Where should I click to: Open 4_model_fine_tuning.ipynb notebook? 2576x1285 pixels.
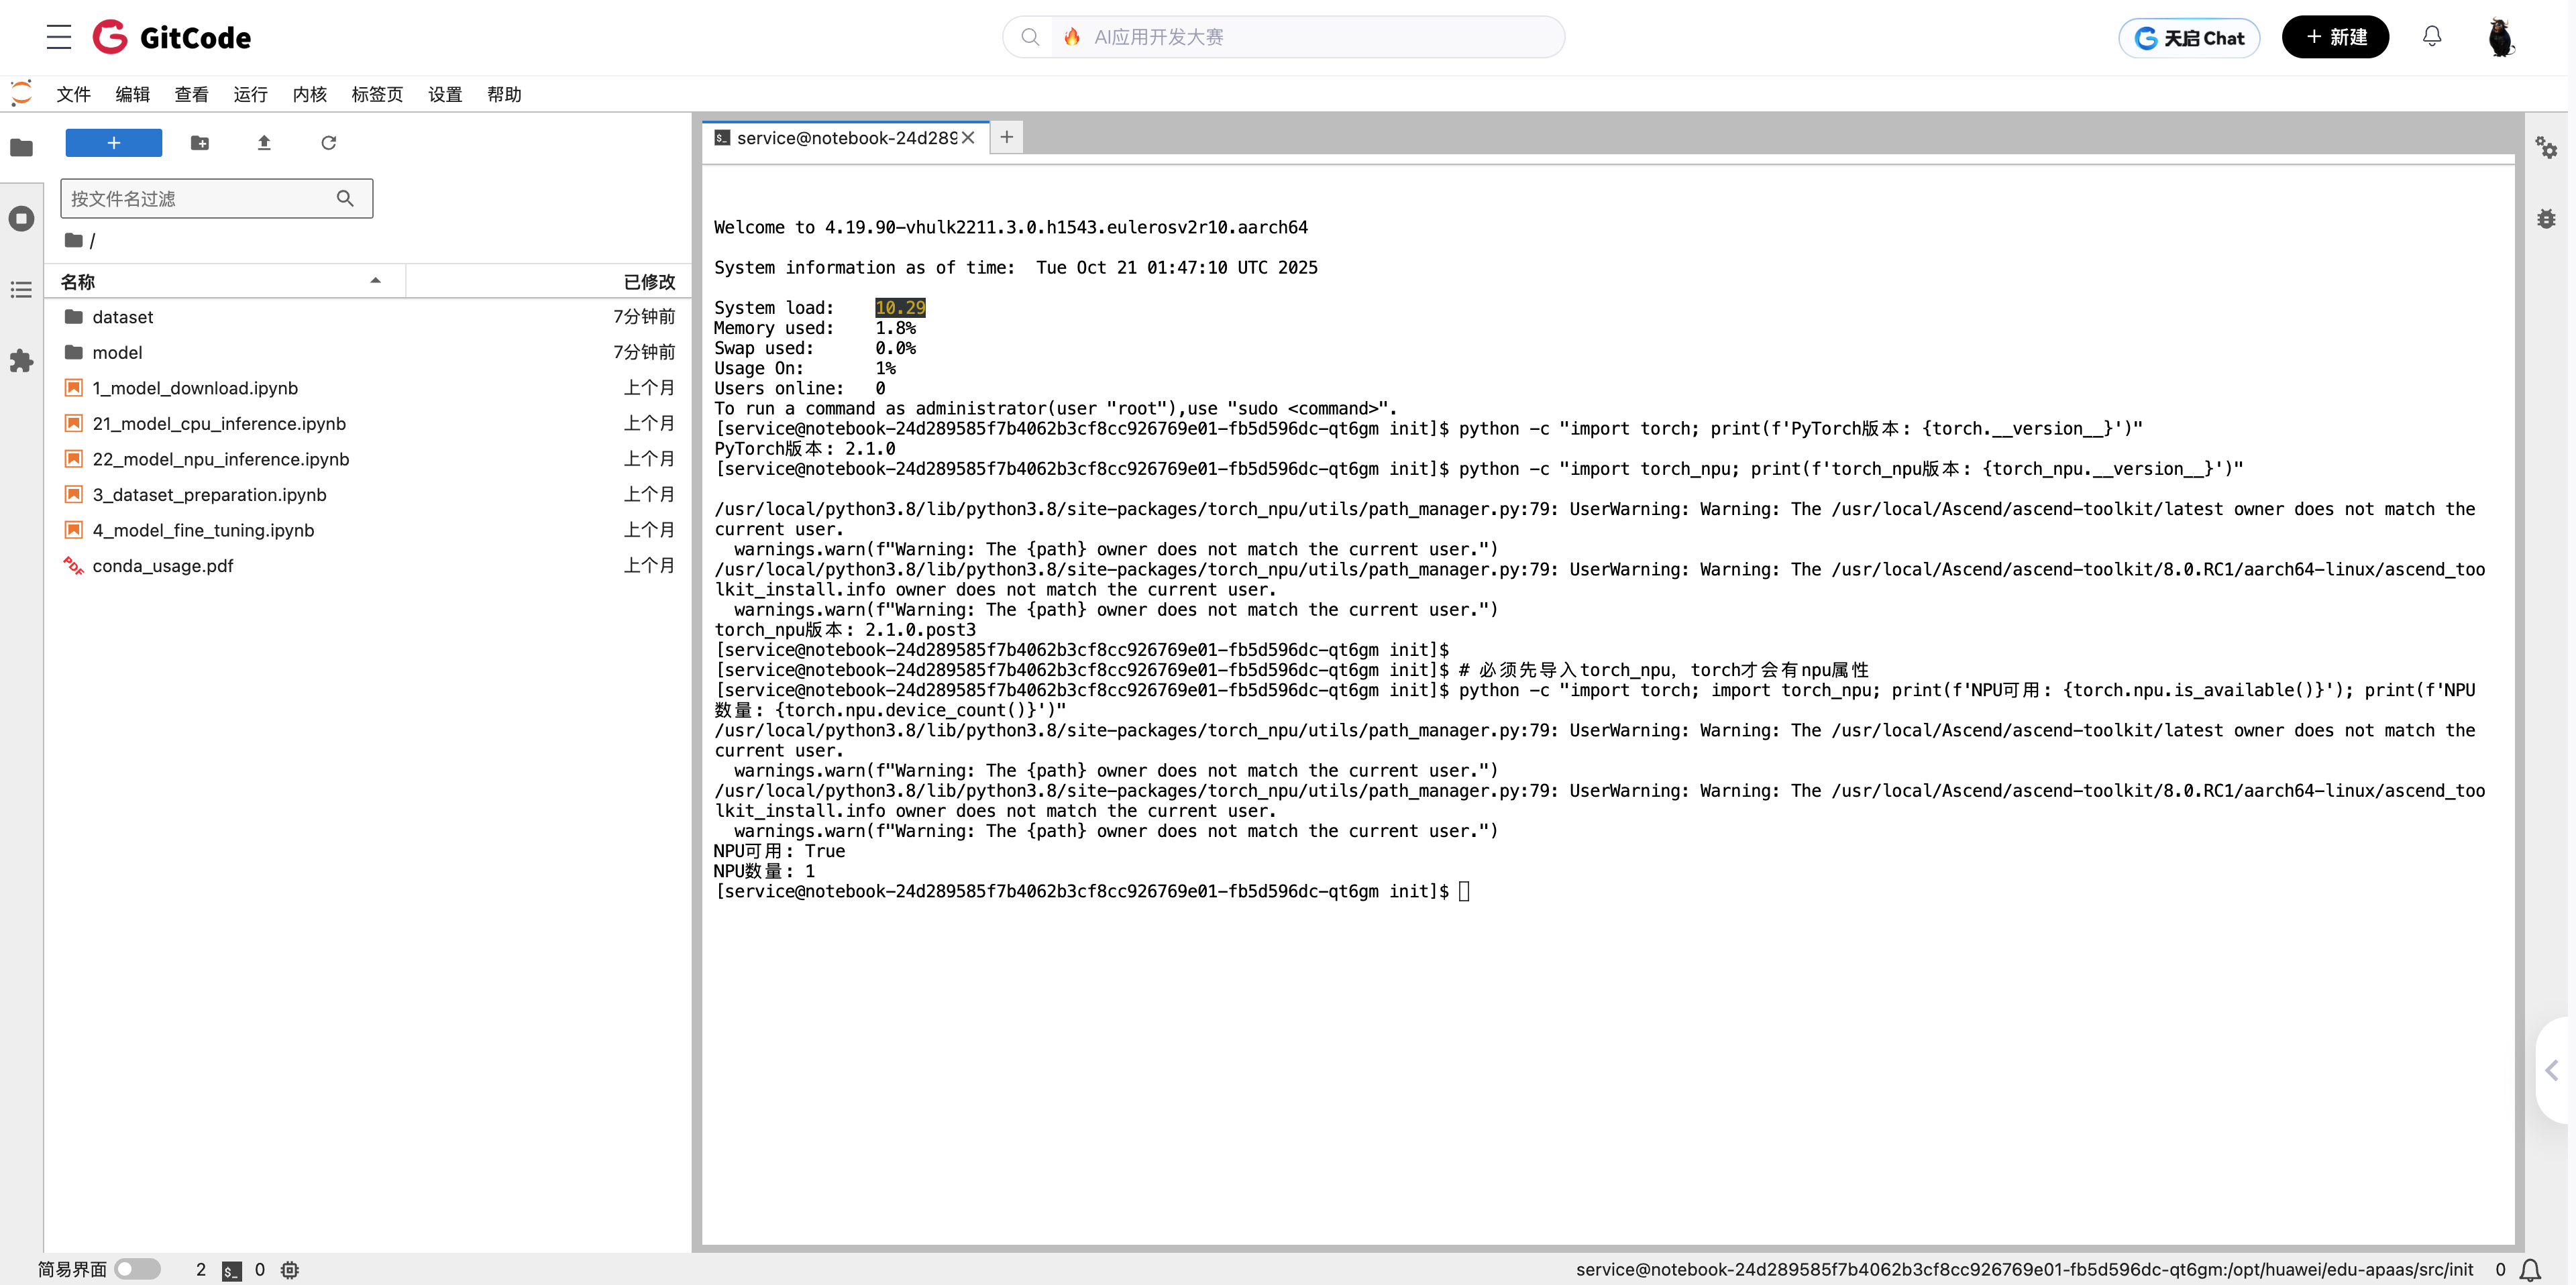tap(203, 530)
